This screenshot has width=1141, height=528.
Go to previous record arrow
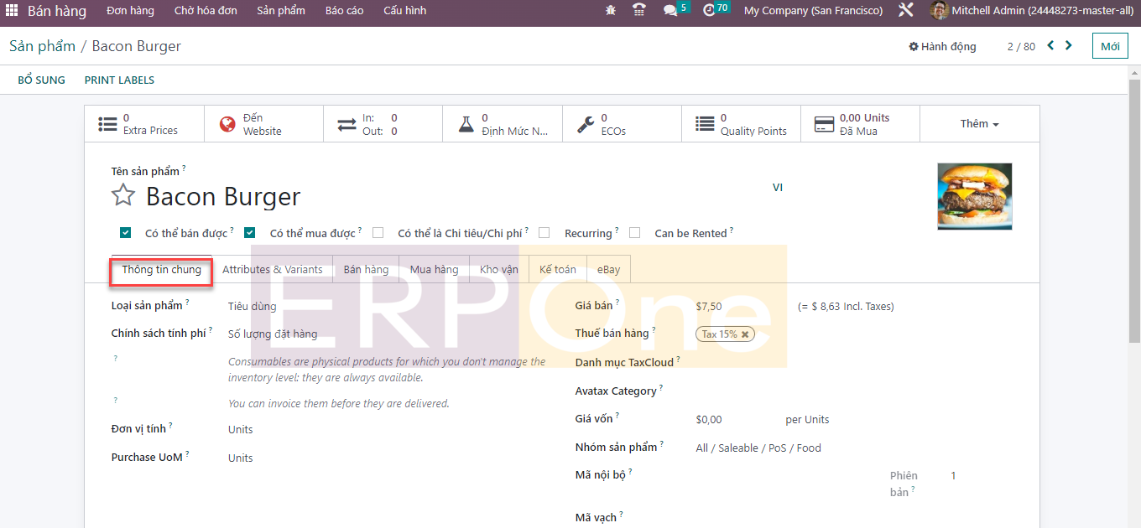tap(1050, 46)
